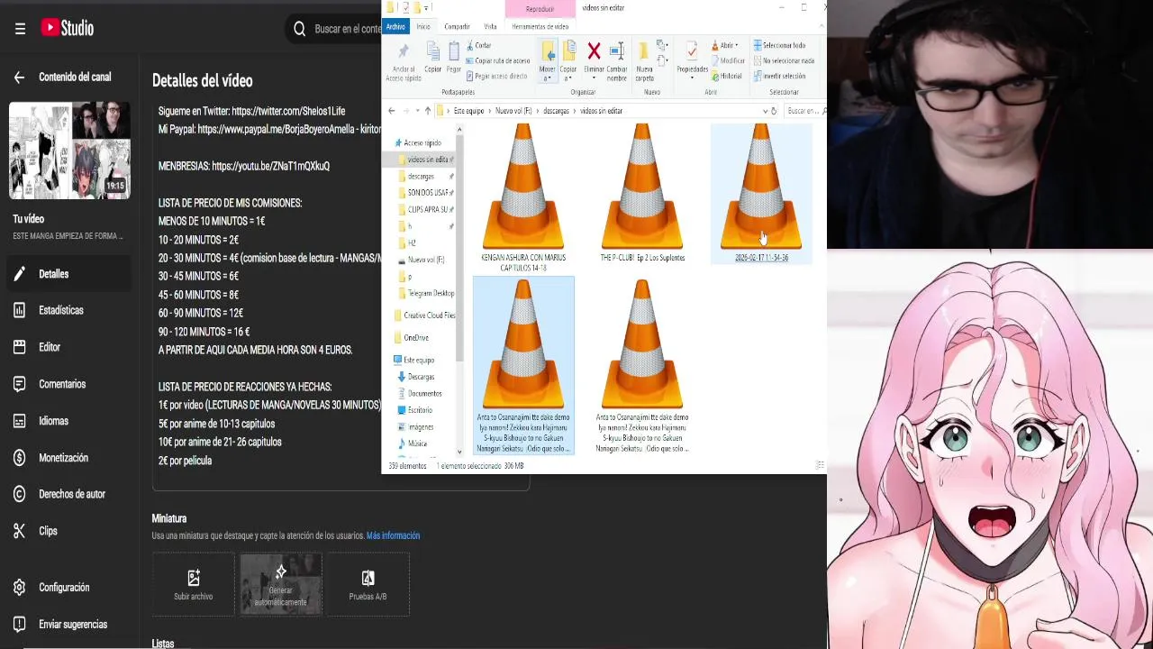Click No seleccionar nada in ribbon
The image size is (1153, 649).
coord(784,60)
